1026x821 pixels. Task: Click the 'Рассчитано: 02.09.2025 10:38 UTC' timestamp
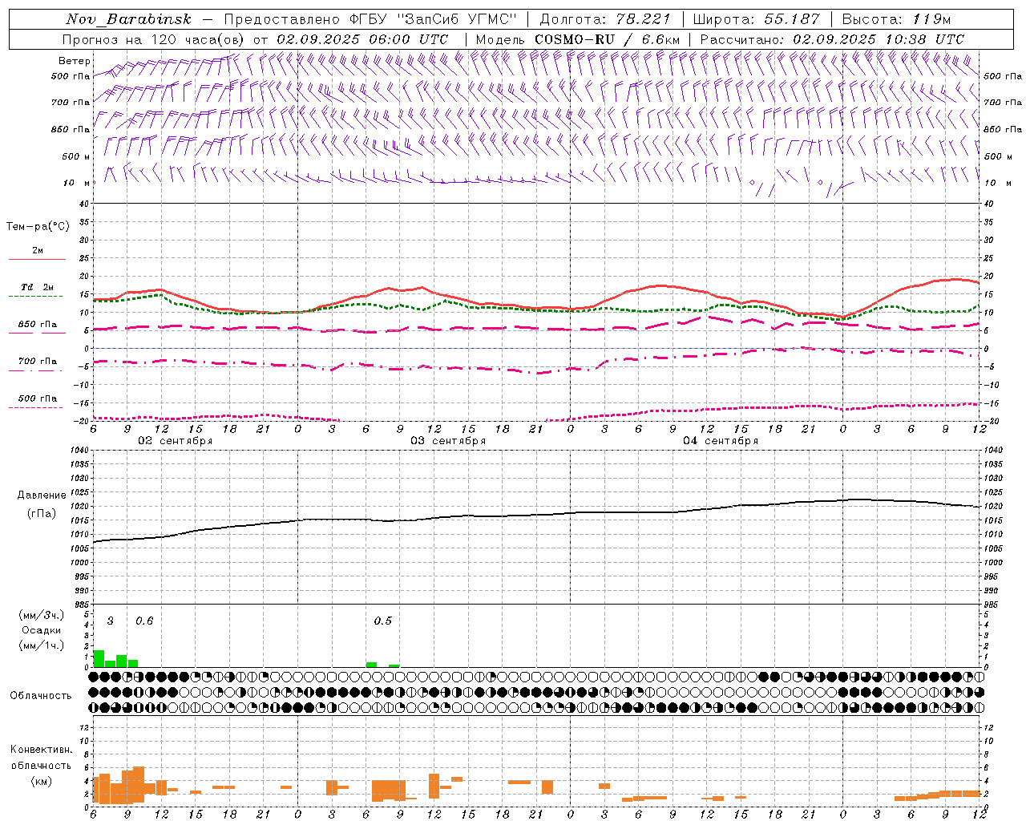point(832,38)
